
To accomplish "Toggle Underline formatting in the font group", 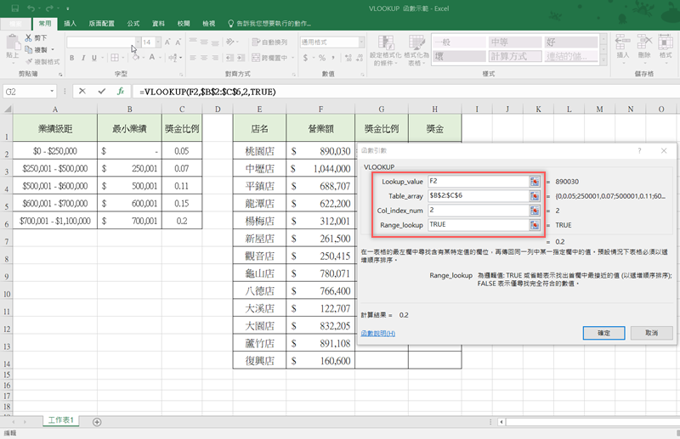I will [x=95, y=59].
